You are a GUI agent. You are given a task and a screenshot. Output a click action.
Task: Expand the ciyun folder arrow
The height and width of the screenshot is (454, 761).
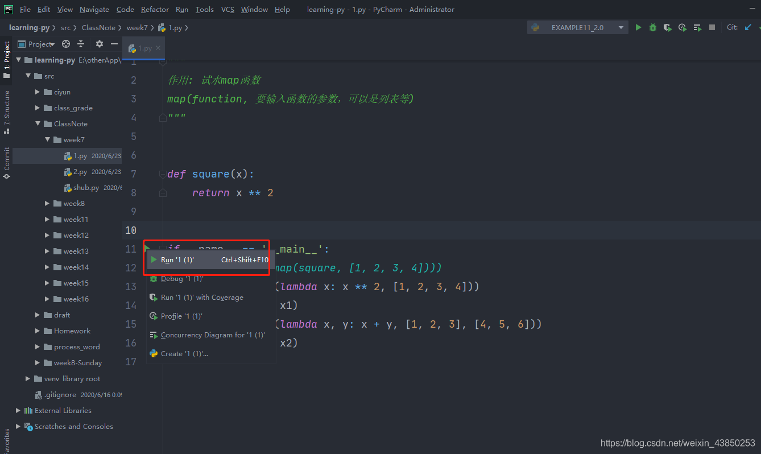pyautogui.click(x=38, y=92)
